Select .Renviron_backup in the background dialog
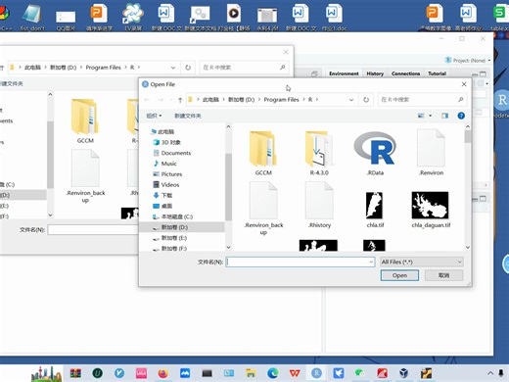The image size is (509, 382). tap(85, 176)
